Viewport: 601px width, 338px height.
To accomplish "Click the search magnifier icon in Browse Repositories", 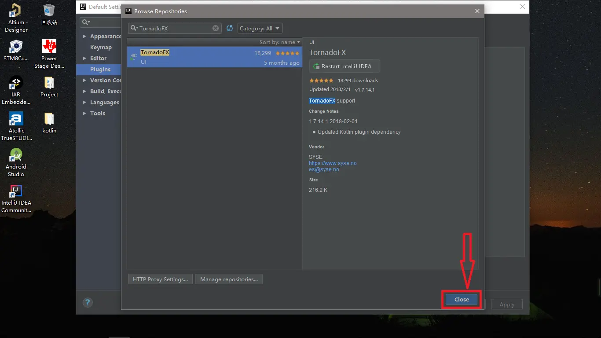I will tap(134, 28).
